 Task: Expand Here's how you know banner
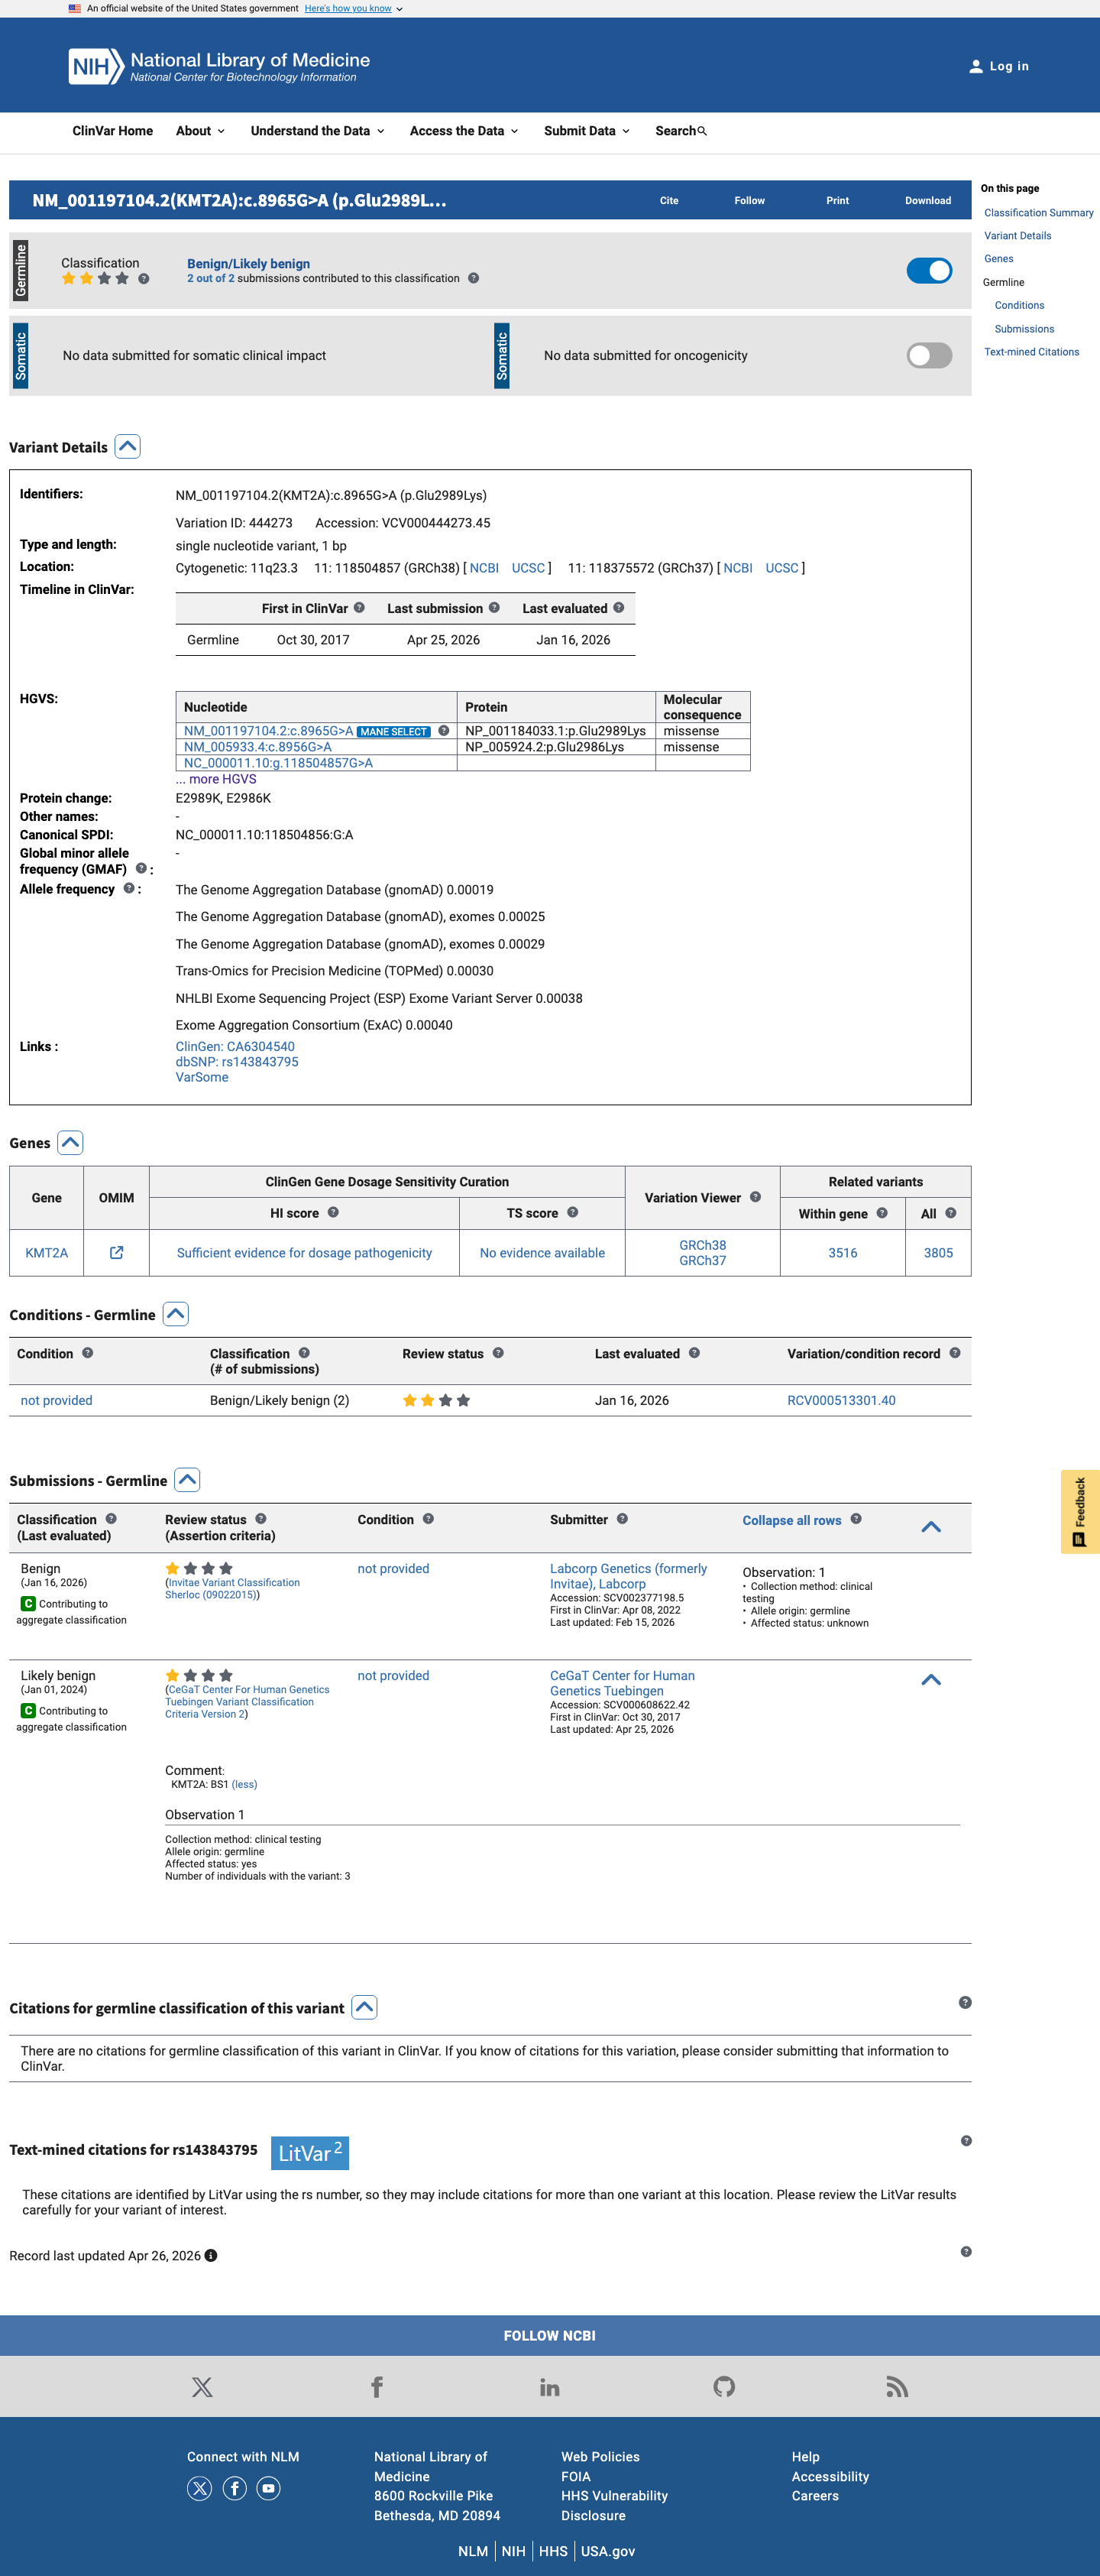pyautogui.click(x=354, y=8)
